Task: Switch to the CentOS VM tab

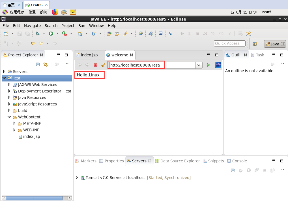Action: [x=36, y=5]
